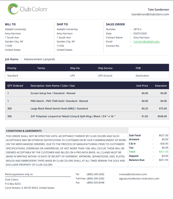Image resolution: width=173 pixels, height=199 pixels.
Task: Click the tsanderson@clubcolors.com email address
Action: pyautogui.click(x=150, y=14)
